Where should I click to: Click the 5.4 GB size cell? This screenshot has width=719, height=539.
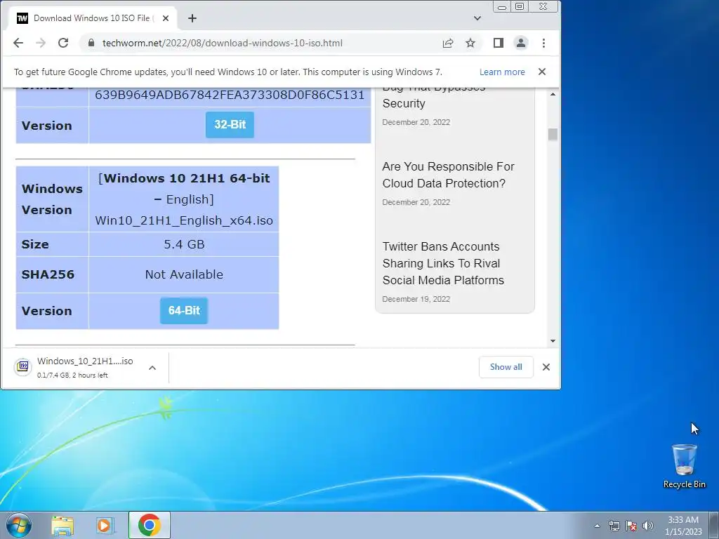click(184, 244)
